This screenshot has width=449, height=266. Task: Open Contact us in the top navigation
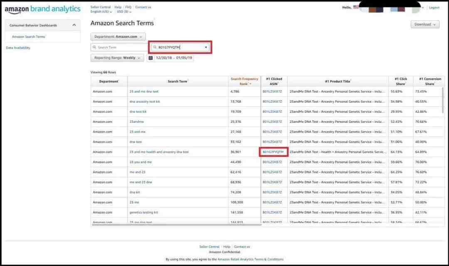click(143, 7)
